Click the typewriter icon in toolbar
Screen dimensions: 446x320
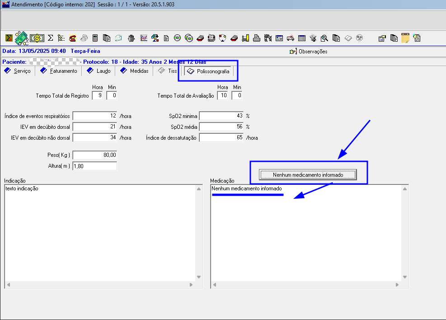[211, 38]
